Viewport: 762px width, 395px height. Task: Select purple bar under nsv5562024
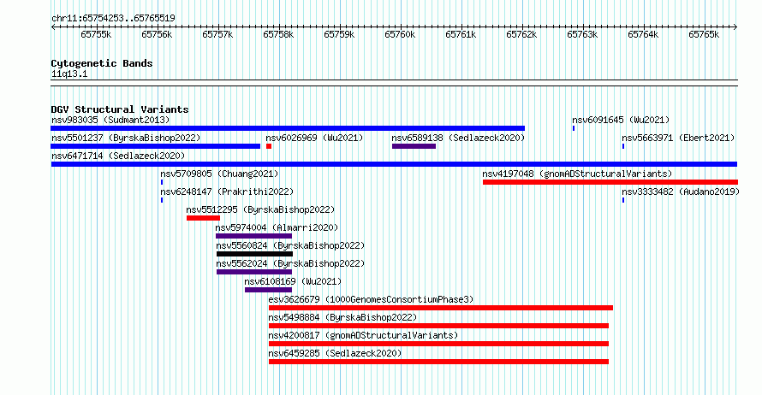(x=254, y=272)
